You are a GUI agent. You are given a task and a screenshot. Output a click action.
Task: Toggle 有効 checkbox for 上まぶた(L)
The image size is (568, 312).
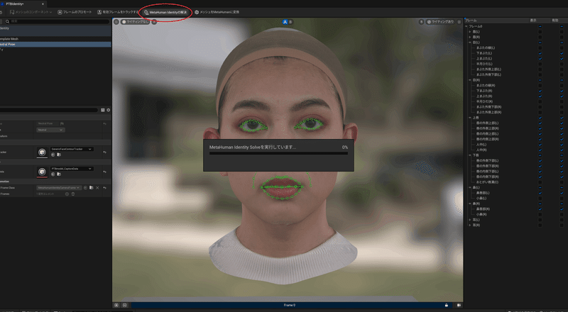click(x=562, y=59)
